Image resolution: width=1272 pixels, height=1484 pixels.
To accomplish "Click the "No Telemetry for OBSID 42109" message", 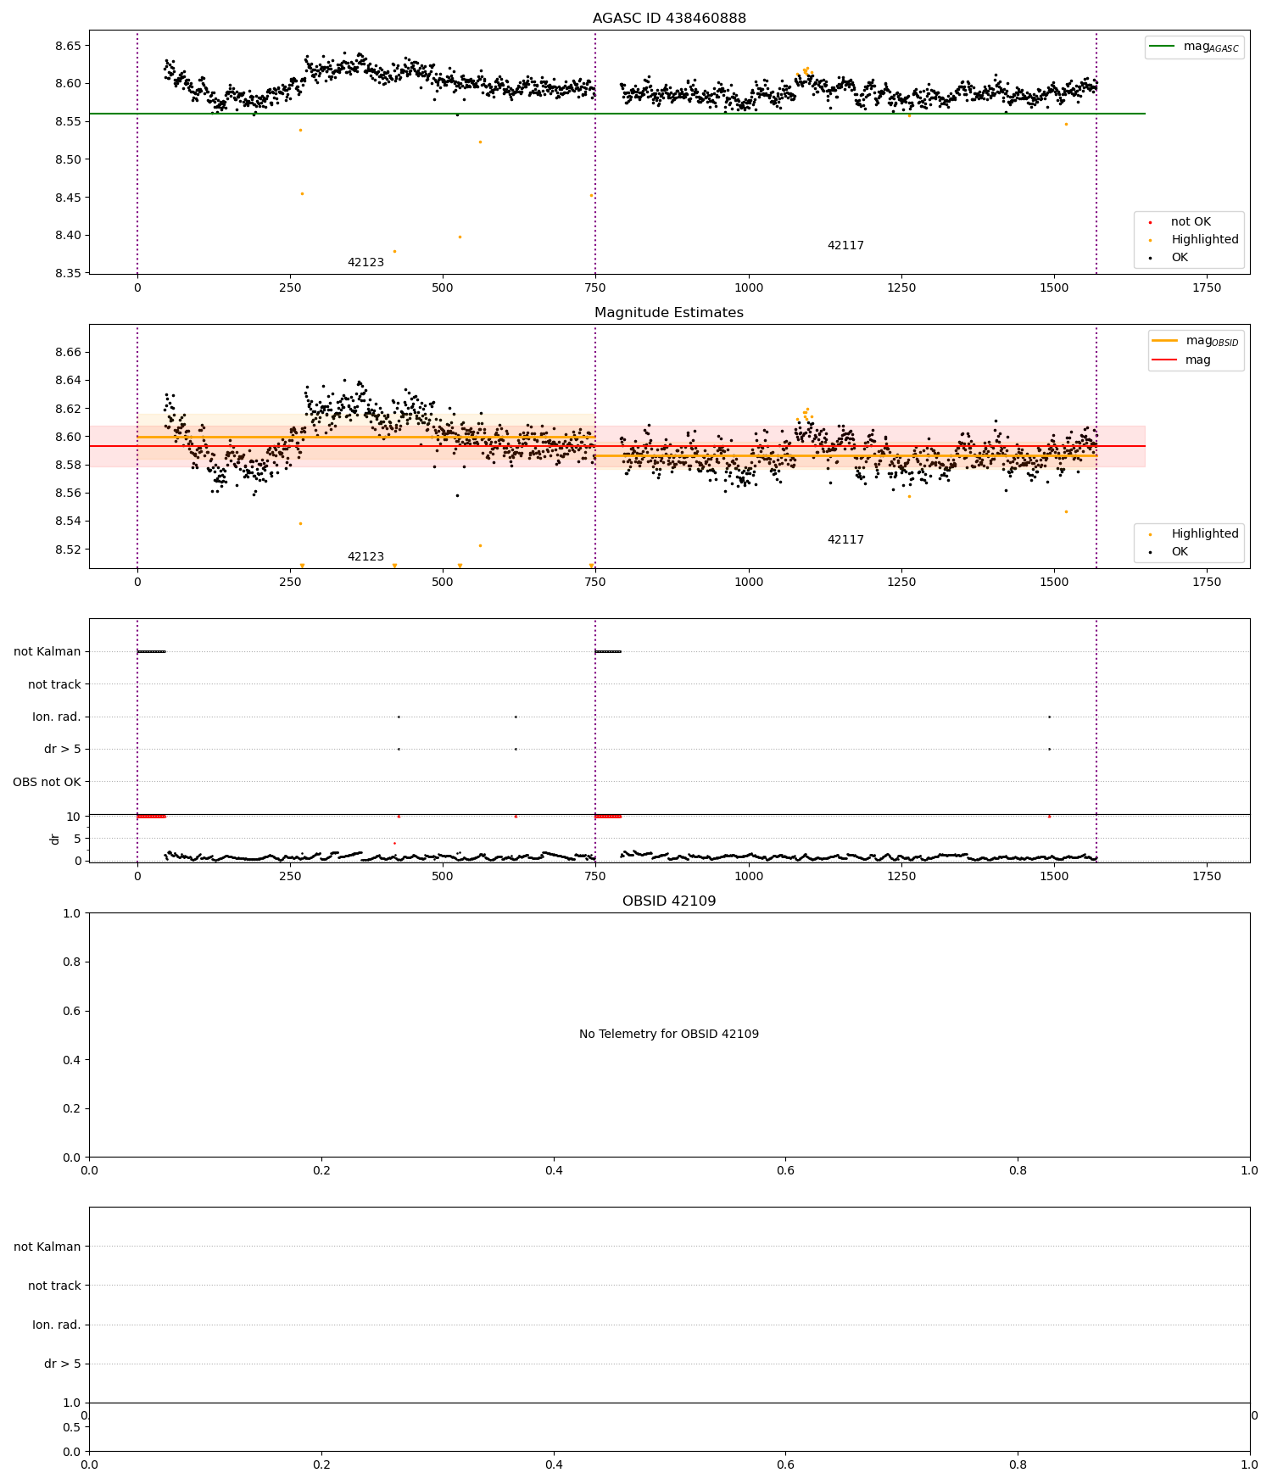I will point(669,1035).
